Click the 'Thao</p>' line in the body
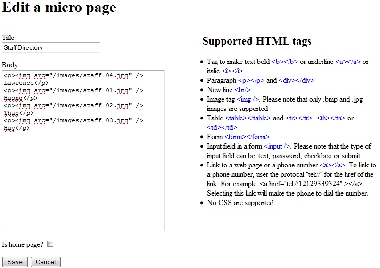This screenshot has height=268, width=380. [19, 113]
